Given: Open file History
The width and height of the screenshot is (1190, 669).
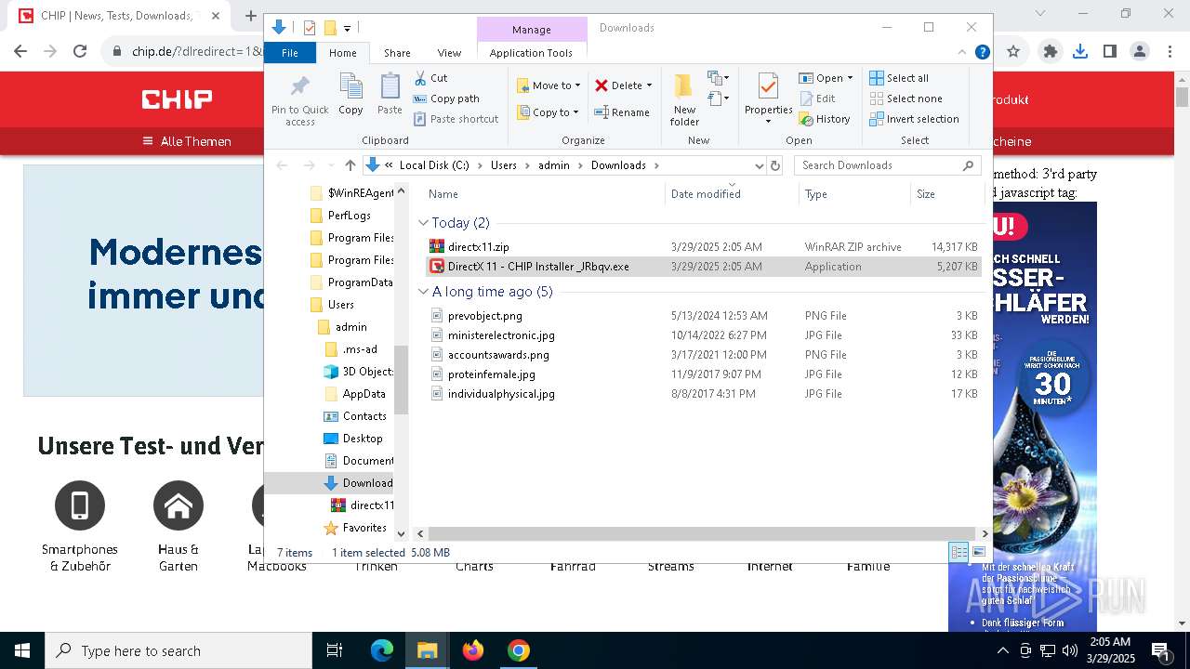Looking at the screenshot, I should click(x=824, y=119).
